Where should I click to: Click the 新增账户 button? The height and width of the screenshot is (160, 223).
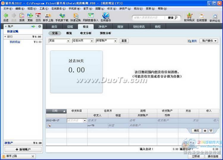click(23, 150)
